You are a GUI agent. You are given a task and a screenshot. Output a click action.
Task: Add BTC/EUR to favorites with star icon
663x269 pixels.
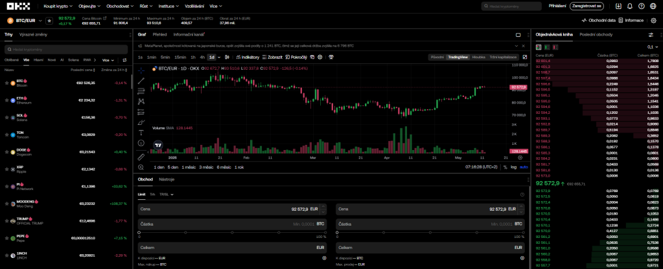click(49, 21)
